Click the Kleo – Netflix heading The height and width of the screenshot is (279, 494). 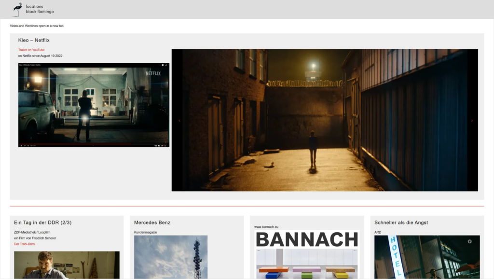[34, 40]
